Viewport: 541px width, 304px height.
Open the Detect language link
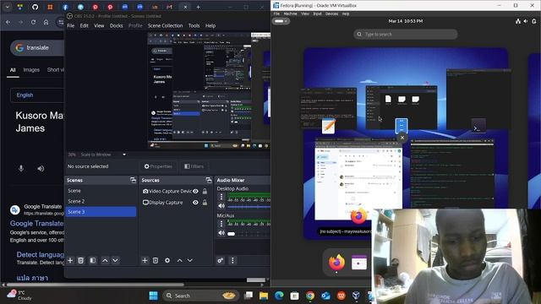click(40, 255)
